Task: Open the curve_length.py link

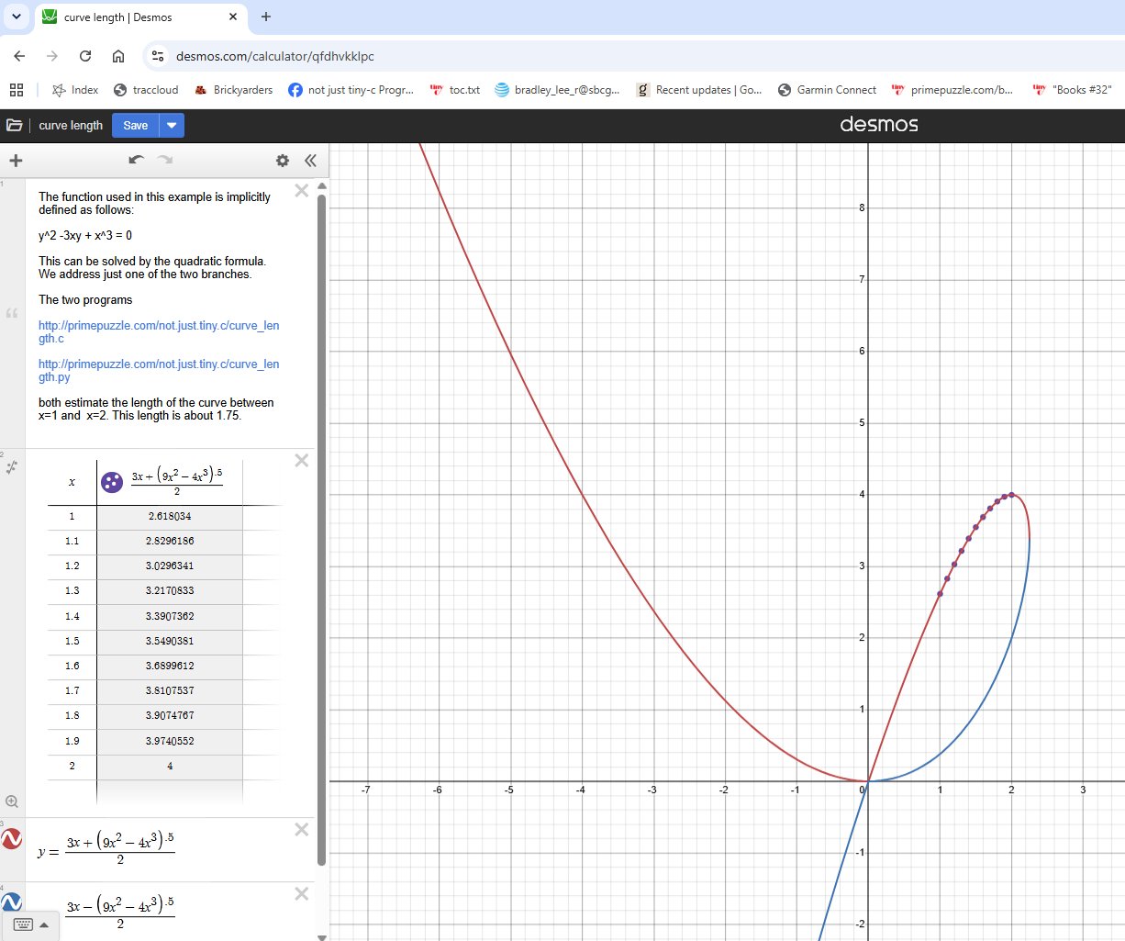Action: (x=159, y=371)
